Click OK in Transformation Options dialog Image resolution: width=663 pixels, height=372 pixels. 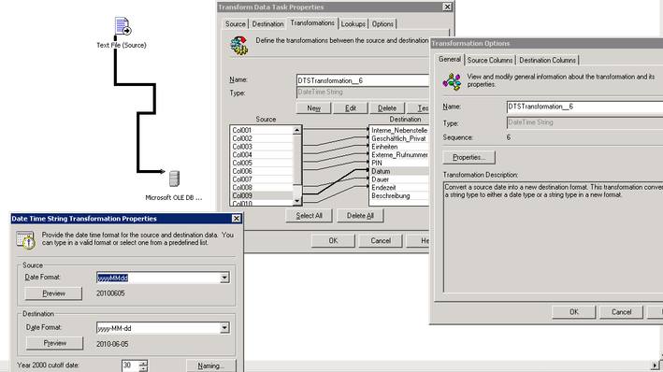[574, 312]
